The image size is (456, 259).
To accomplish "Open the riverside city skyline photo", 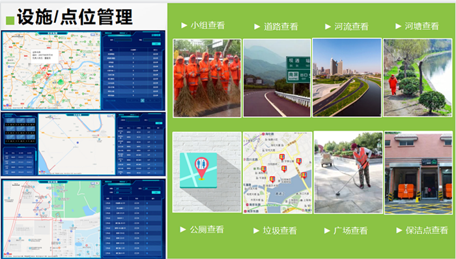I will (x=347, y=78).
